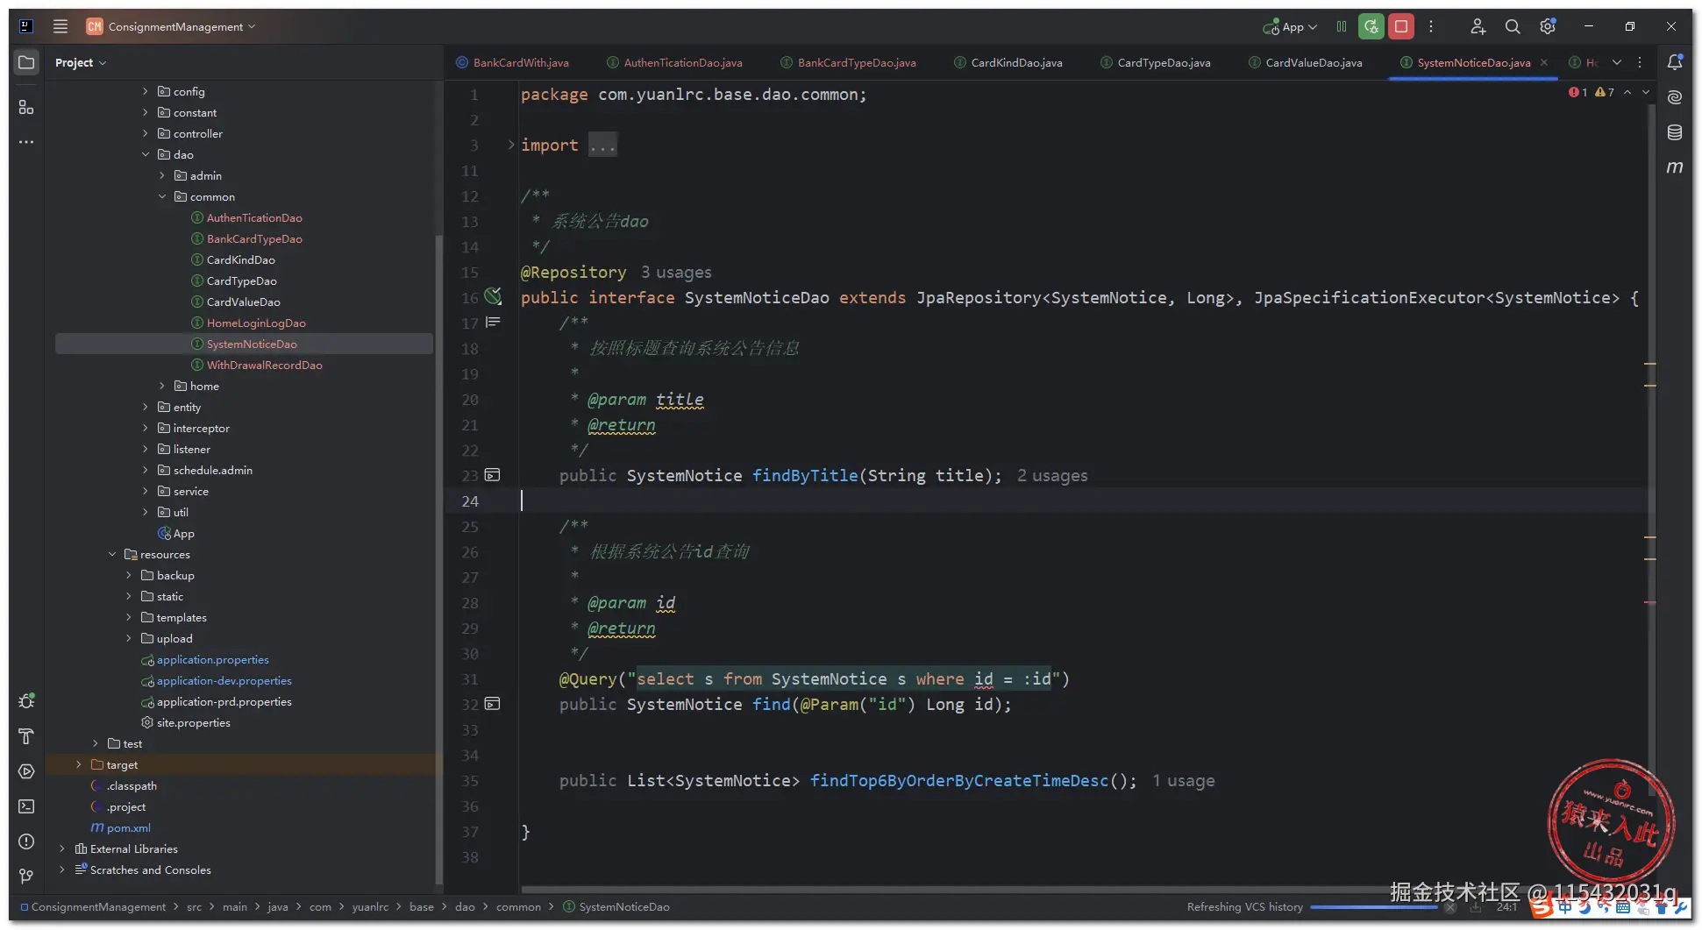1702x930 pixels.
Task: Open the Database tool window icon
Action: point(1674,132)
